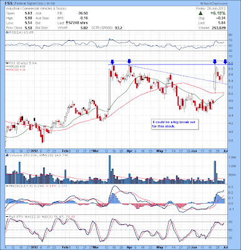Click the 6.0 price level on the price axis

coord(230,63)
